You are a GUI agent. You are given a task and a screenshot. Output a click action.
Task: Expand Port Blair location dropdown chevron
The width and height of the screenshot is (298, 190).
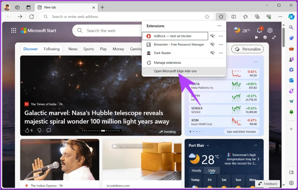point(208,146)
